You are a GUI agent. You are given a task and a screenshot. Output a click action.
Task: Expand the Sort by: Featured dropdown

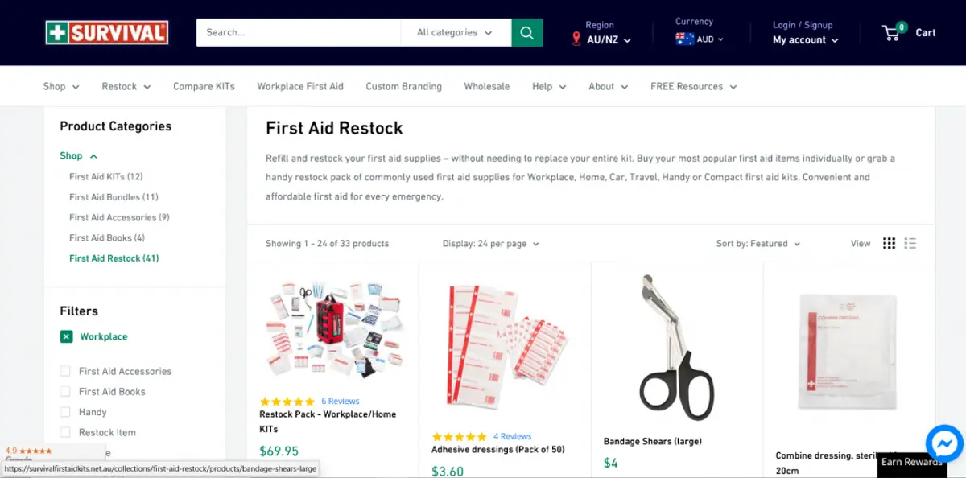(x=758, y=244)
